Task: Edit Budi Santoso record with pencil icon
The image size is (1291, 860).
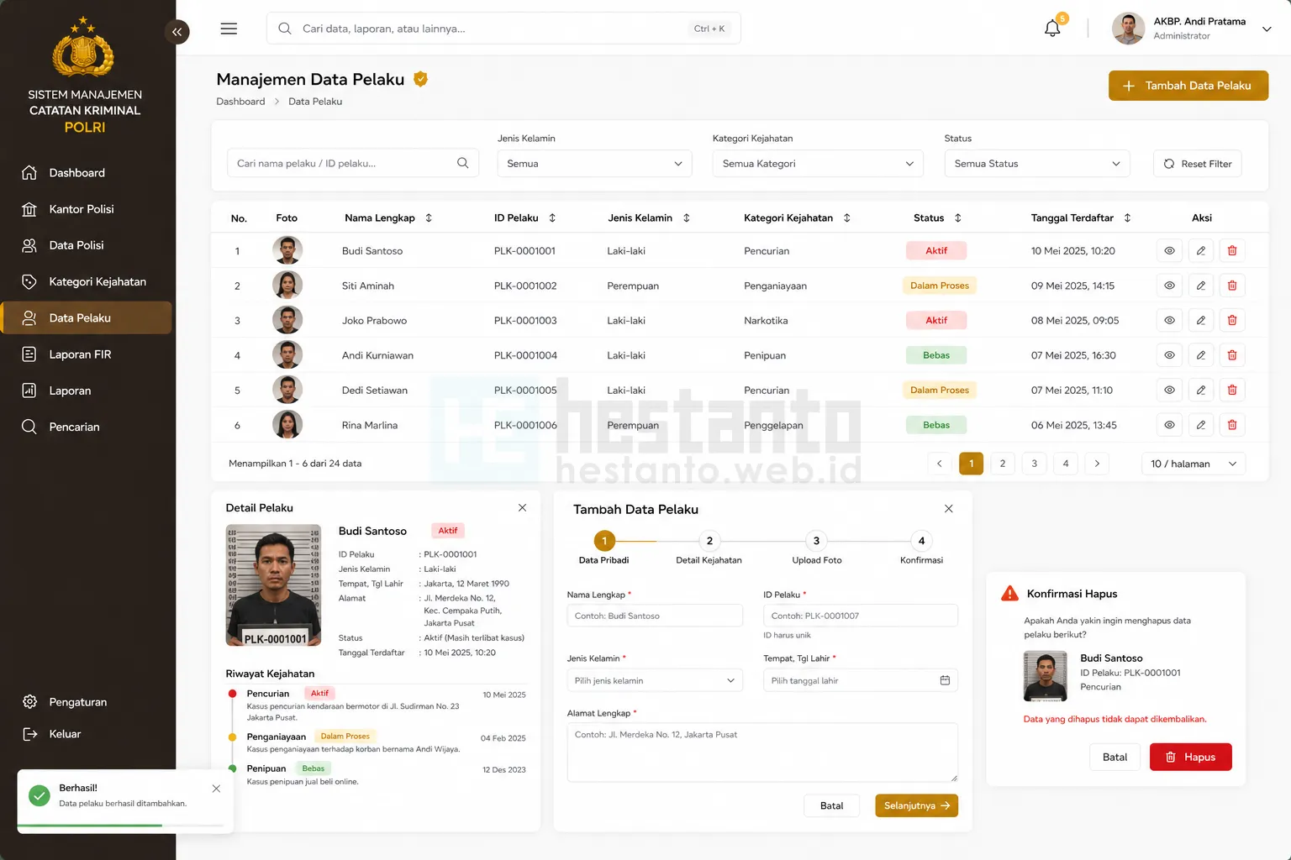Action: (x=1201, y=250)
